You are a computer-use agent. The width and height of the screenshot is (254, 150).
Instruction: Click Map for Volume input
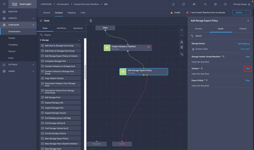pyautogui.click(x=247, y=69)
